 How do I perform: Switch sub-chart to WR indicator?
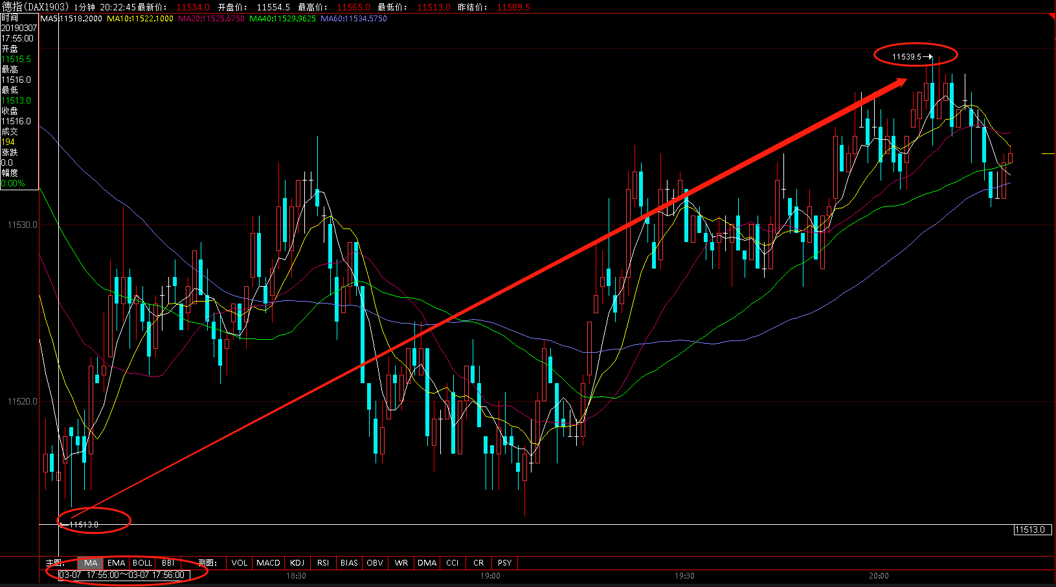coord(401,562)
